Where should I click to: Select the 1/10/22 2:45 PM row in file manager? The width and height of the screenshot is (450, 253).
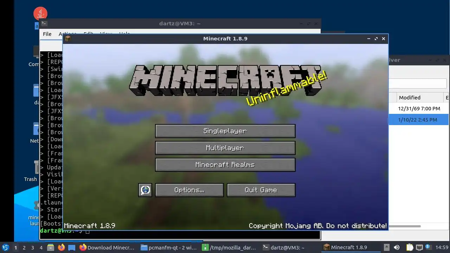tap(418, 119)
